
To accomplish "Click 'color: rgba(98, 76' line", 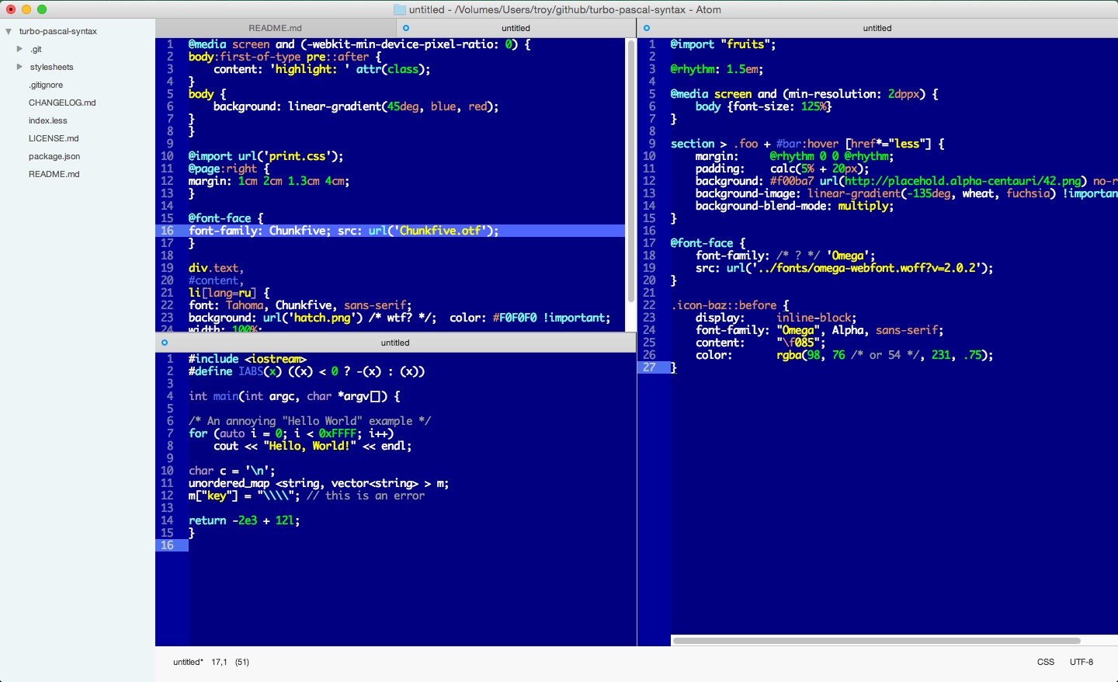I will click(844, 355).
